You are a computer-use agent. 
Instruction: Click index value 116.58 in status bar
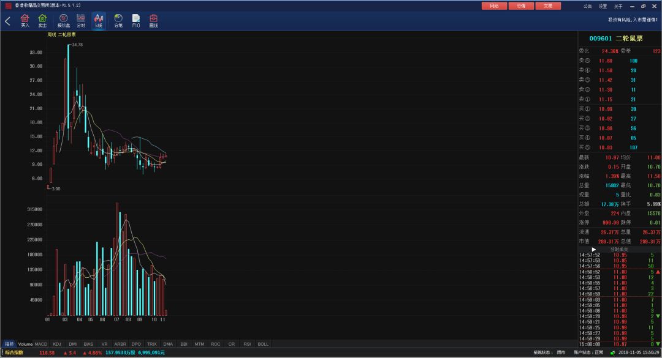[47, 352]
